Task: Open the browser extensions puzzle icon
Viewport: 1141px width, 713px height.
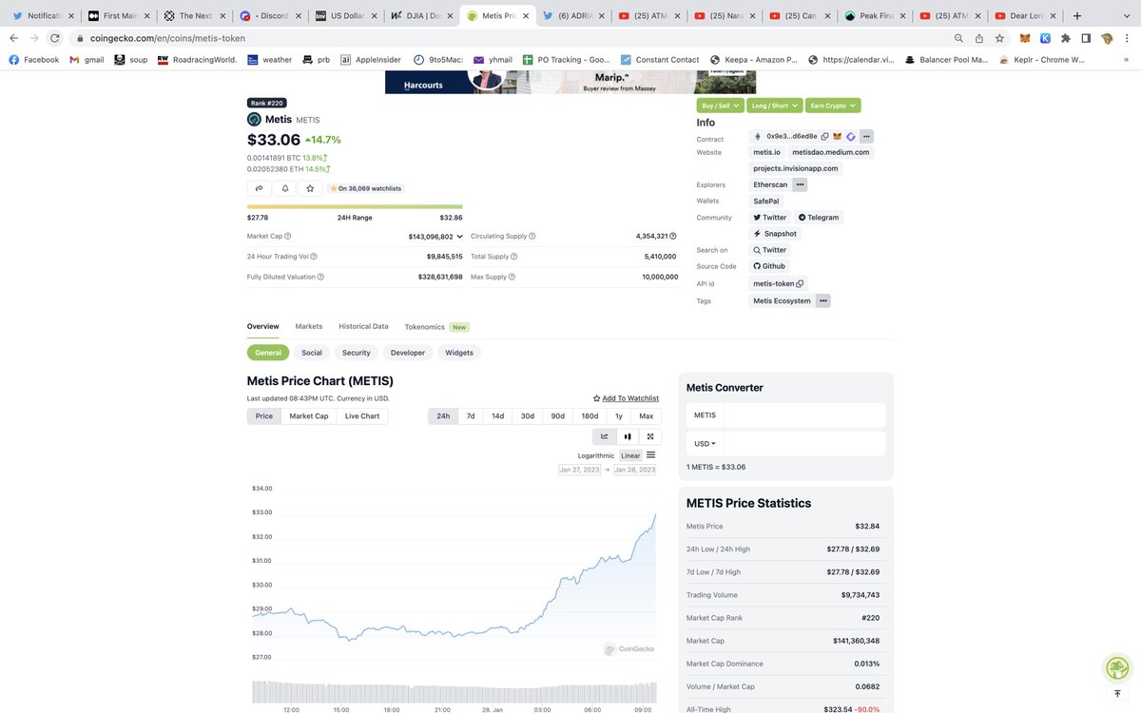Action: coord(1065,38)
